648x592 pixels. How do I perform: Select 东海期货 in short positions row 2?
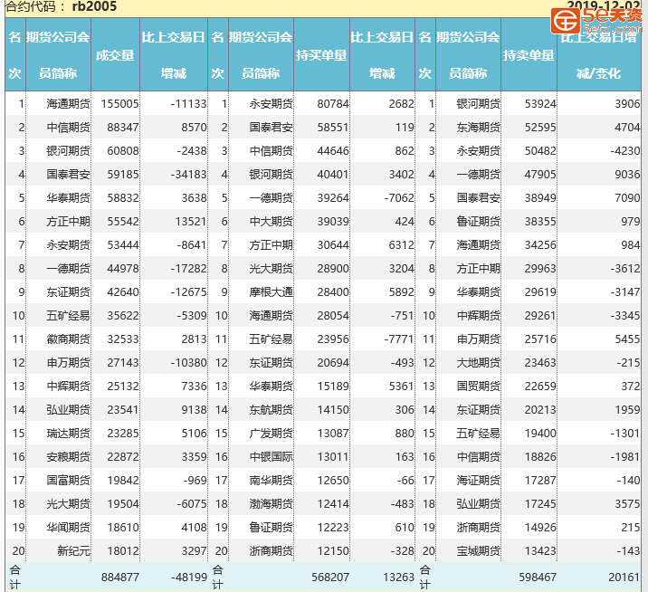click(478, 128)
